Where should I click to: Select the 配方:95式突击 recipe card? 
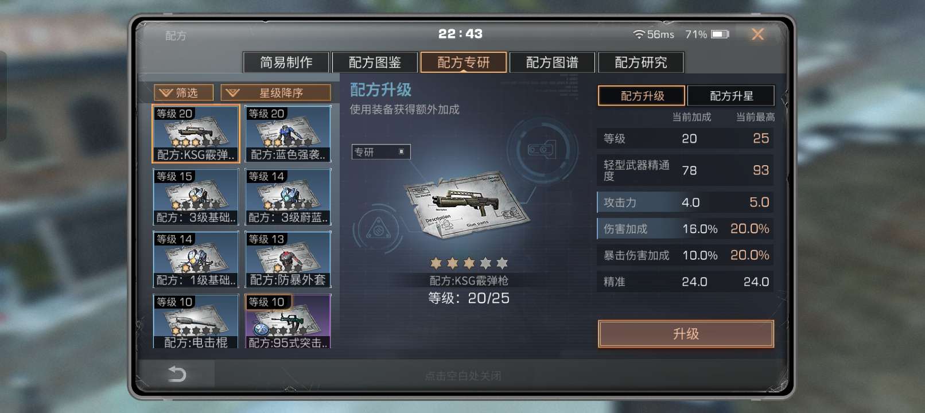tap(287, 321)
